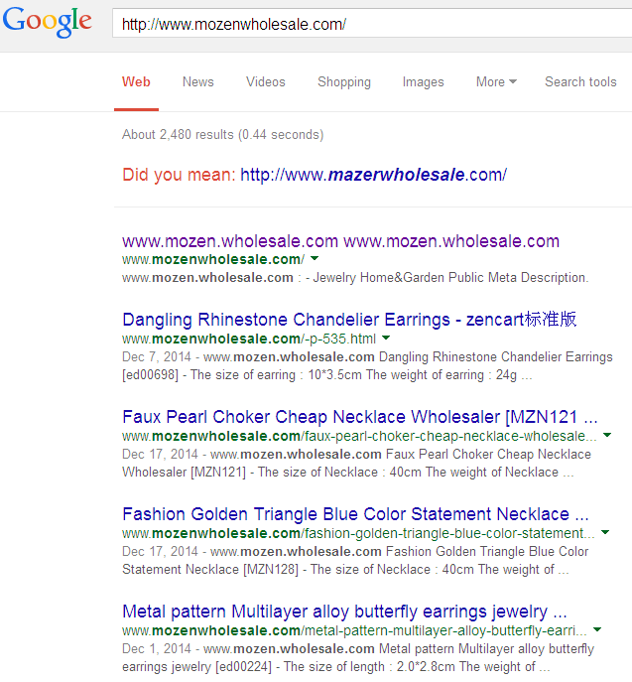
Task: Click green metal-pattern-multilayer-alloy URL text
Action: [x=354, y=631]
